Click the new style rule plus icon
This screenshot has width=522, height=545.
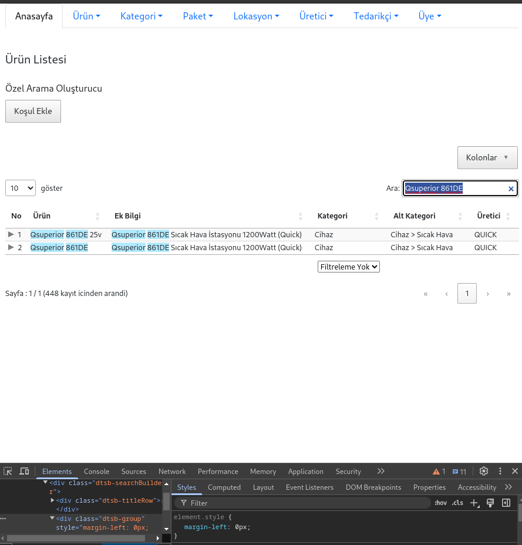coord(475,503)
